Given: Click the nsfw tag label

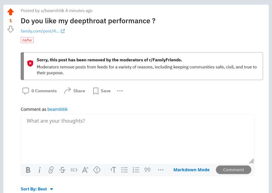Looking at the screenshot, I should coord(27,40).
